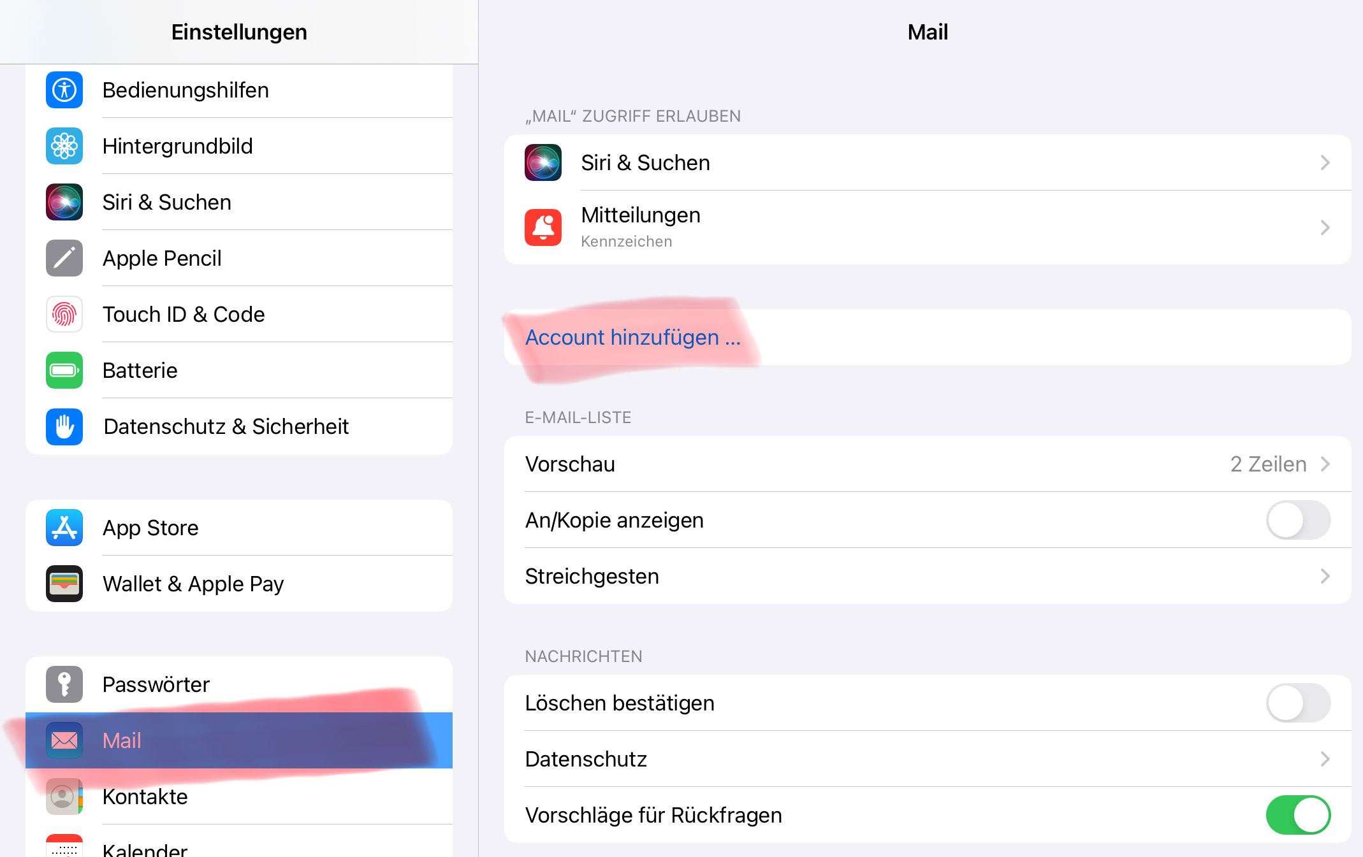Open Wallet & Apple Pay settings

click(239, 584)
